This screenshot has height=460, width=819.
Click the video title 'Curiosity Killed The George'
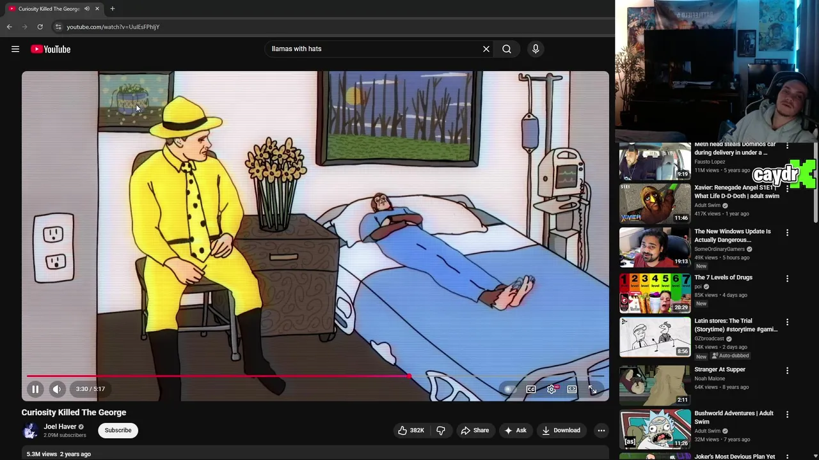(x=74, y=413)
